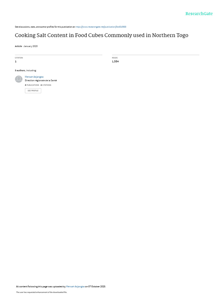
Task: Select the 1,584 reads count
Action: (x=115, y=61)
